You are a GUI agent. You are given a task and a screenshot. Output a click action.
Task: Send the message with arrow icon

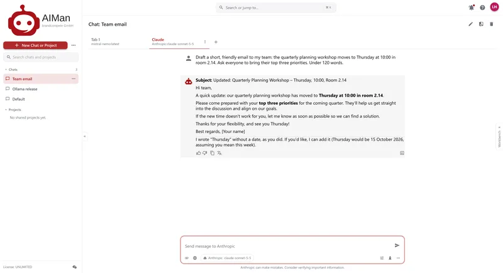point(397,245)
